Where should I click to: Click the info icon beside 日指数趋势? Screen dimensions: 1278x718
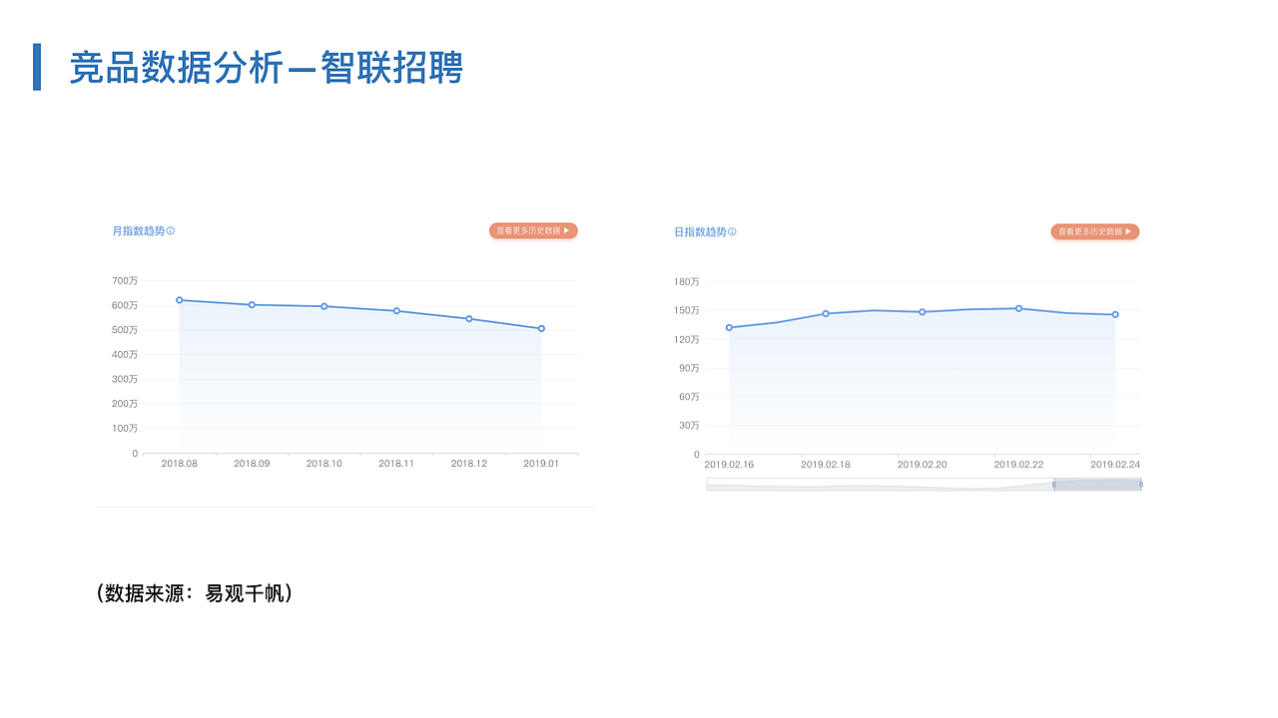point(732,232)
